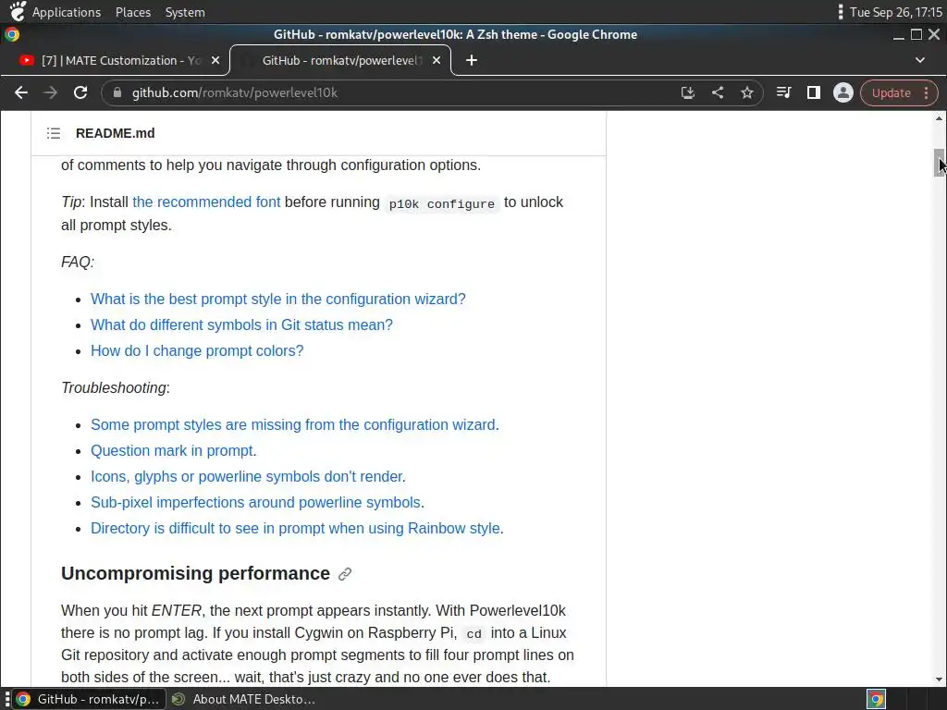Click the address bar URL
947x710 pixels.
[x=235, y=93]
